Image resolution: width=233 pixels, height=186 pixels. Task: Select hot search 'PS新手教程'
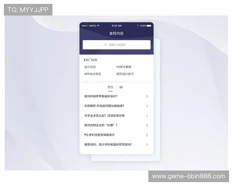pyautogui.click(x=124, y=67)
